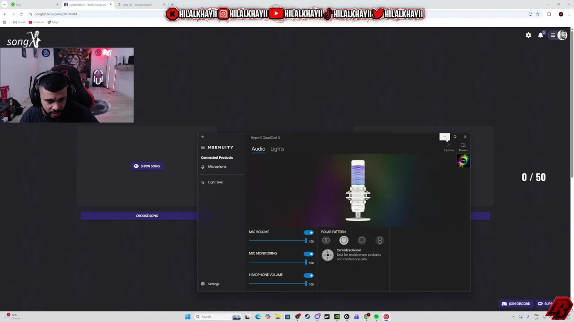Click the Mic Monitoring slider track
The height and width of the screenshot is (322, 574).
[278, 263]
